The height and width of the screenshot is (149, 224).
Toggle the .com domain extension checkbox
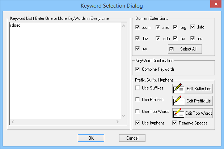pyautogui.click(x=138, y=27)
